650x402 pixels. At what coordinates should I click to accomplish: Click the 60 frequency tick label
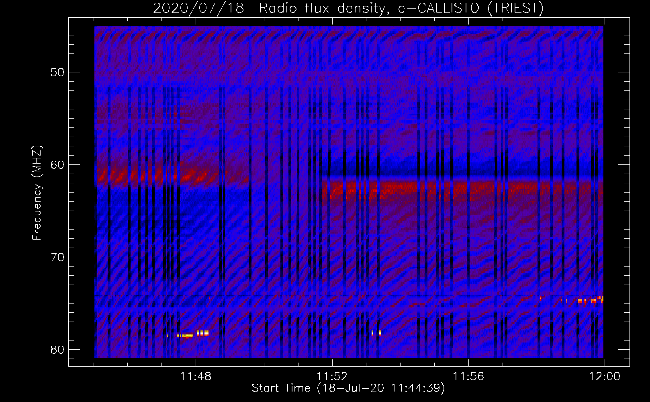[57, 164]
